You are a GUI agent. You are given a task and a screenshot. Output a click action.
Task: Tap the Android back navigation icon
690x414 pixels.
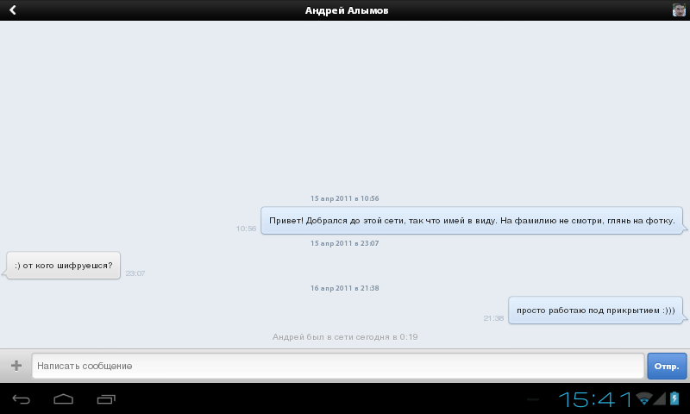click(22, 398)
